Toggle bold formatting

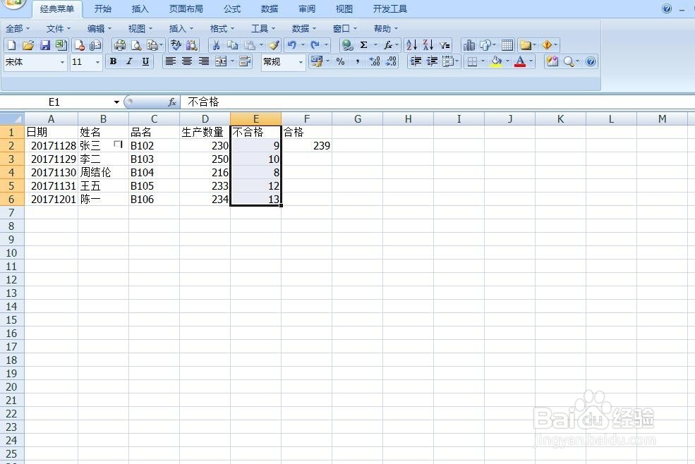113,62
